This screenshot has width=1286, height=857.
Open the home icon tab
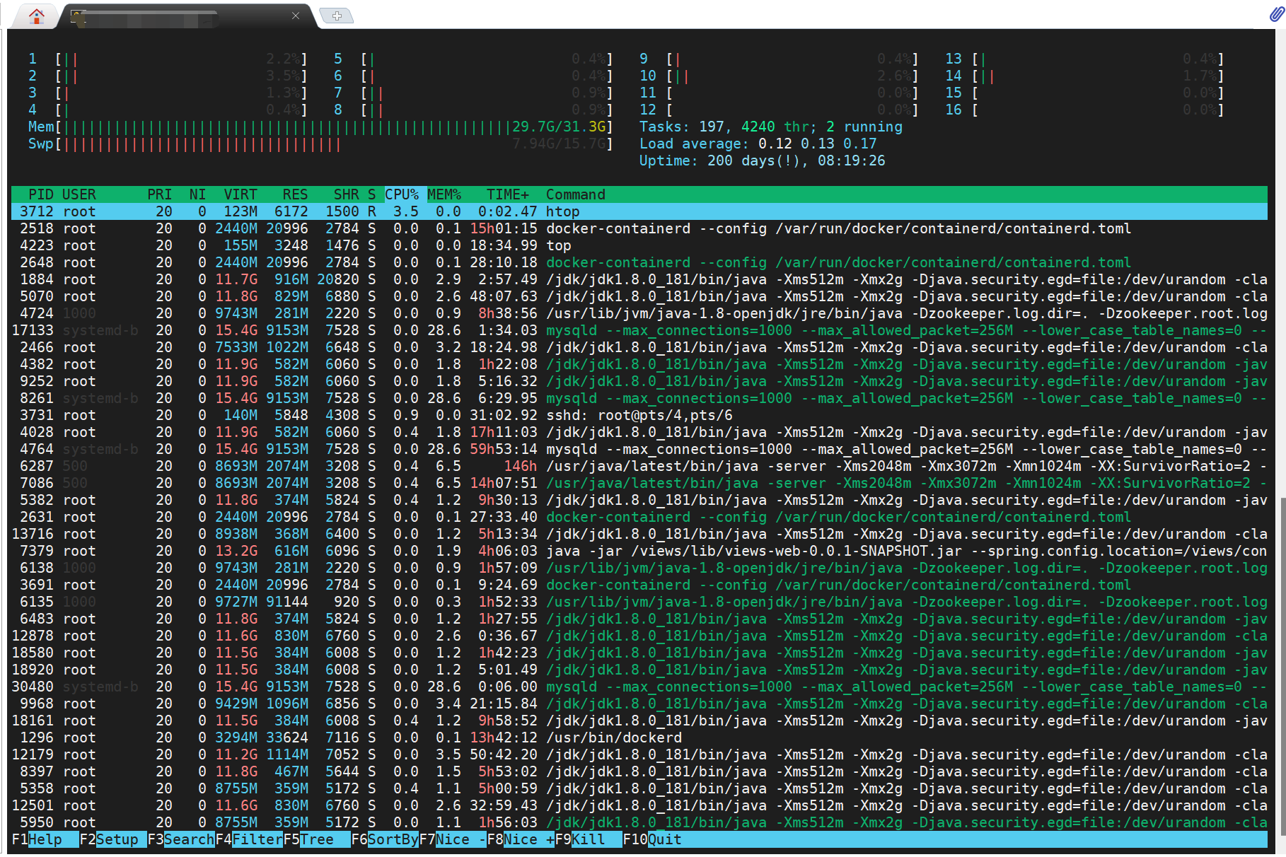tap(37, 15)
